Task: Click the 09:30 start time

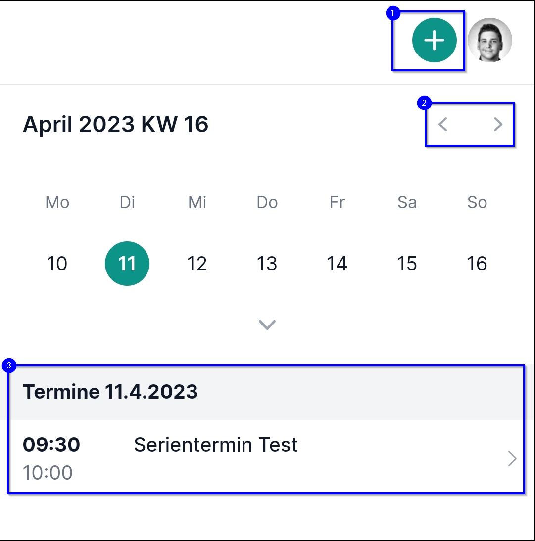Action: [51, 445]
